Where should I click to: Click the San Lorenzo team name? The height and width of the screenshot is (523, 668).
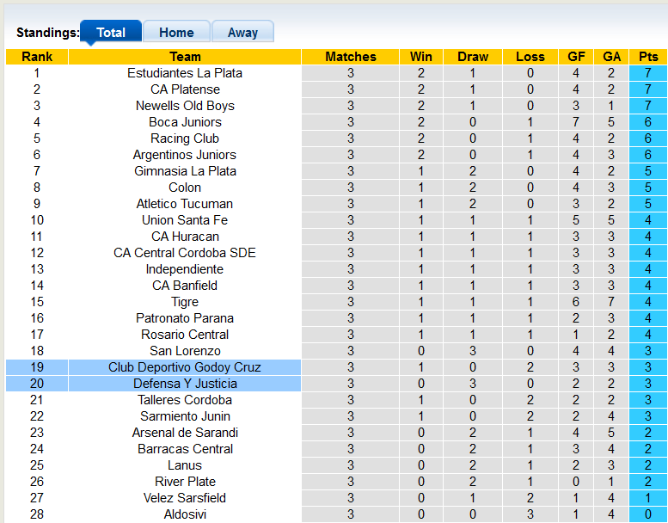pyautogui.click(x=185, y=351)
